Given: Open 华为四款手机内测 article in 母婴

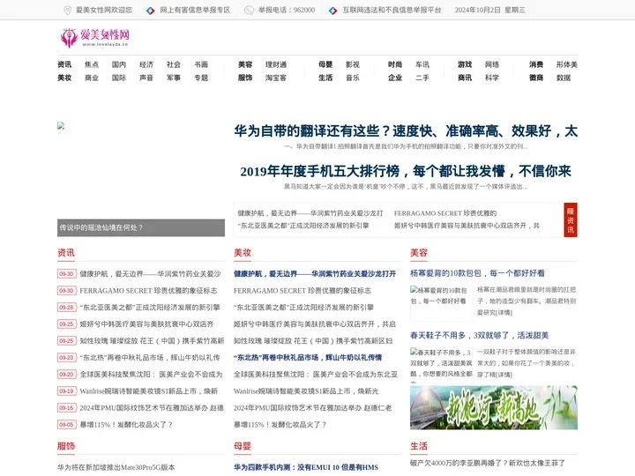Looking at the screenshot, I should [306, 467].
